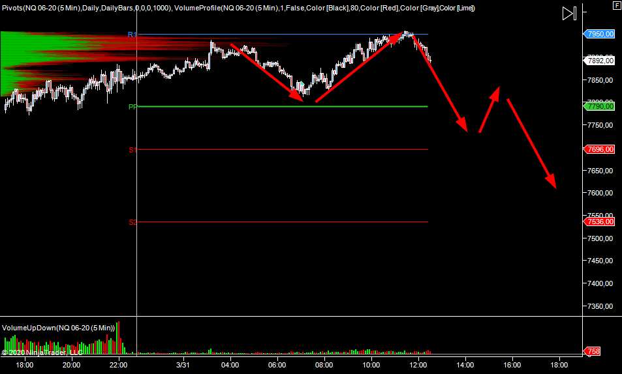Click the R1 pivot level label
The width and height of the screenshot is (622, 374).
tap(132, 34)
